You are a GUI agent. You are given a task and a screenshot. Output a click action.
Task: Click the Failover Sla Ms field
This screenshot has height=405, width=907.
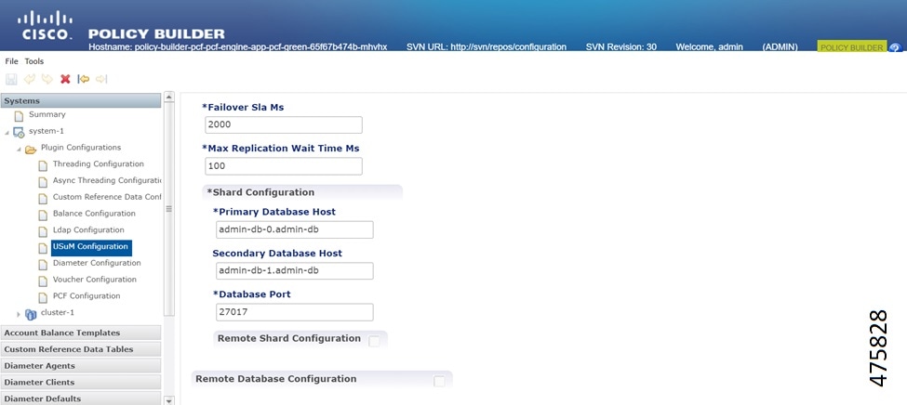click(284, 124)
